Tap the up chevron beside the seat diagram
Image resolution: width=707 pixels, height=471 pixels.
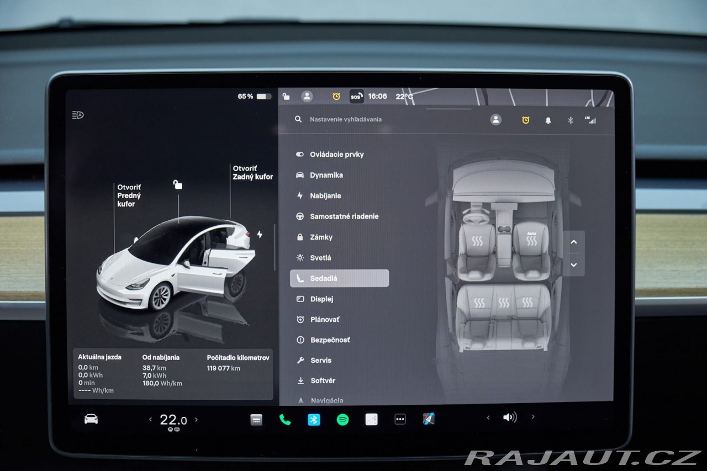pyautogui.click(x=574, y=242)
